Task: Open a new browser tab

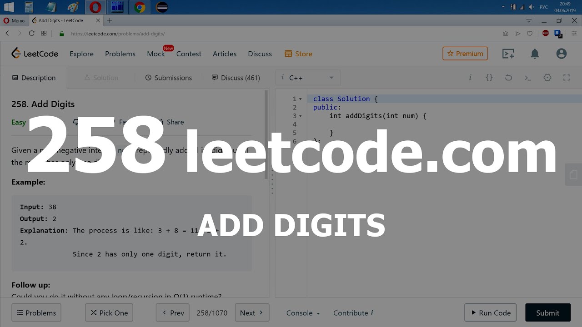Action: coord(110,20)
